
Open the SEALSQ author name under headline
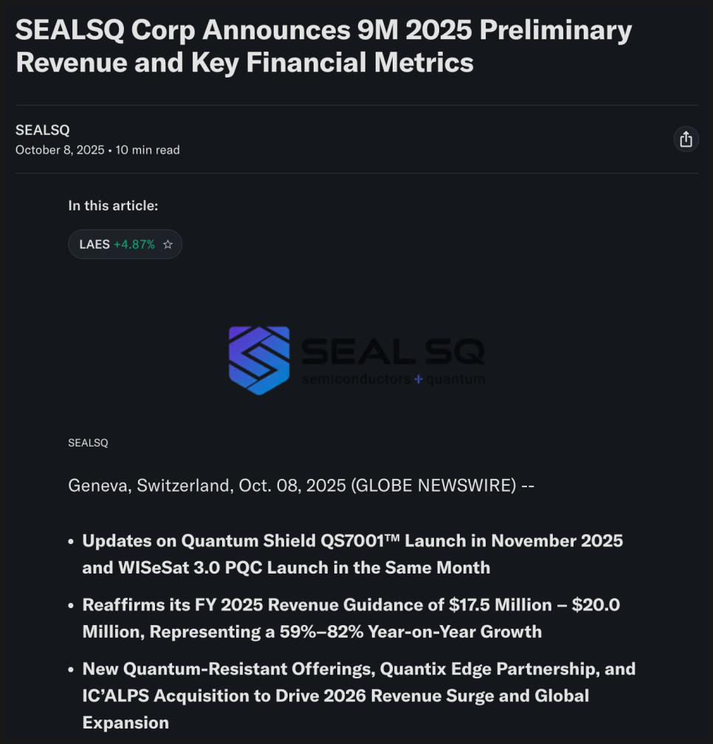43,130
